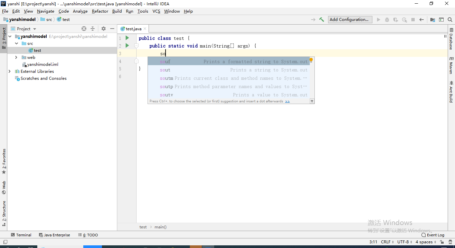Click main() breadcrumb below editor
This screenshot has width=455, height=248.
[x=161, y=227]
